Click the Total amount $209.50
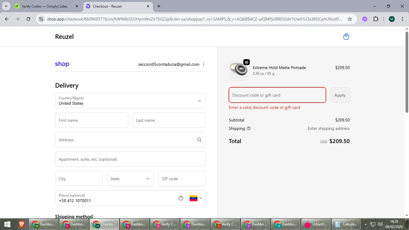409x230 pixels. pyautogui.click(x=339, y=141)
